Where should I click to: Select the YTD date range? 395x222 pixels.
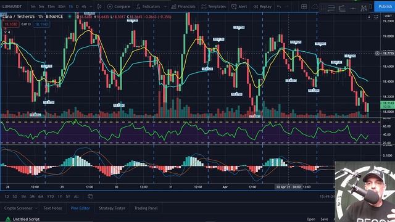[51, 197]
